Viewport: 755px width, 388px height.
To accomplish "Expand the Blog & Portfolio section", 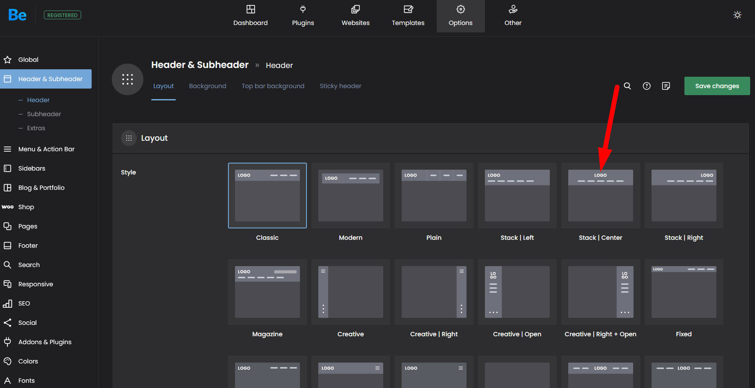I will 41,188.
